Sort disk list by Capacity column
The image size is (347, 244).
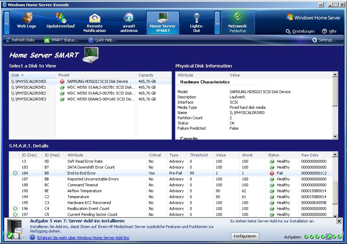click(x=154, y=75)
